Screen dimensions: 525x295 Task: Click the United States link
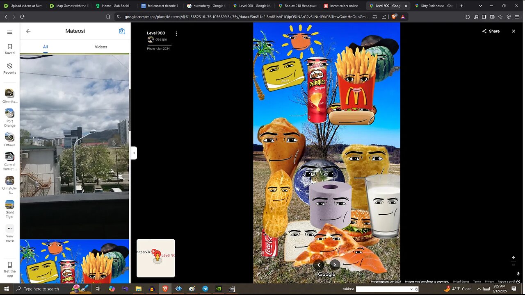pos(461,281)
